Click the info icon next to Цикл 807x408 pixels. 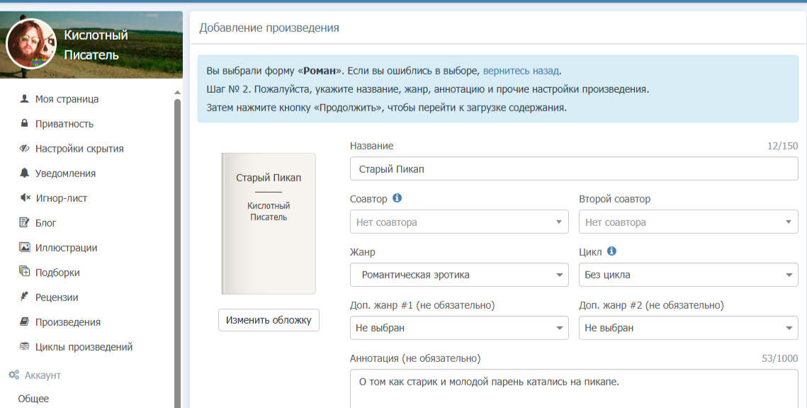611,251
